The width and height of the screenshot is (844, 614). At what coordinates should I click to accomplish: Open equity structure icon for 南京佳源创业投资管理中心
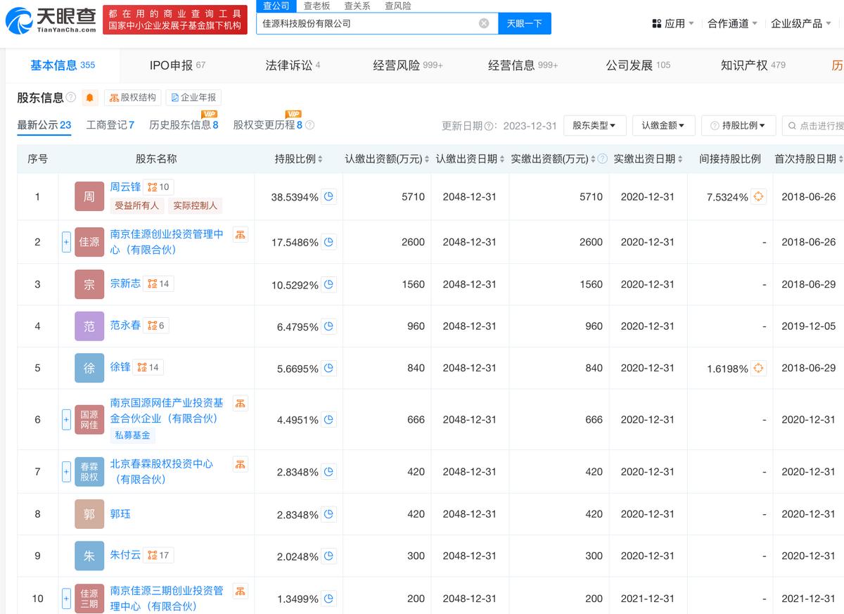pyautogui.click(x=240, y=234)
